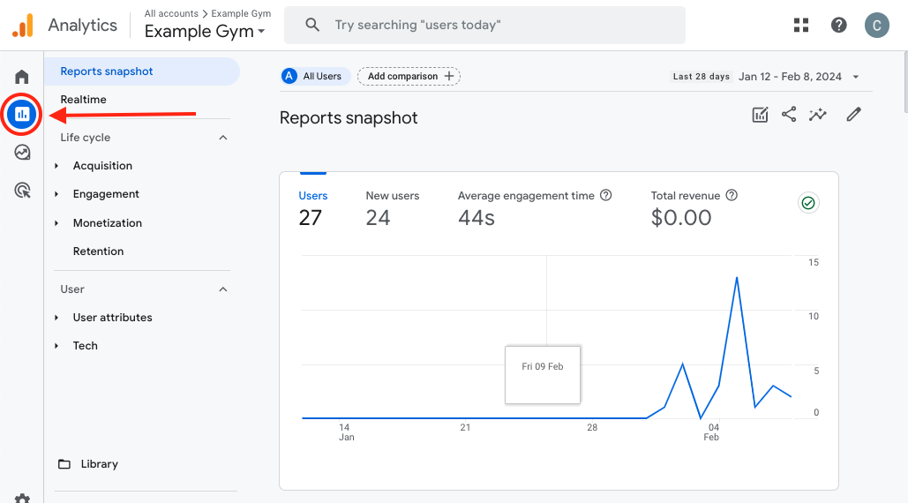Expand the Tech tree item
The image size is (908, 503).
tap(56, 346)
